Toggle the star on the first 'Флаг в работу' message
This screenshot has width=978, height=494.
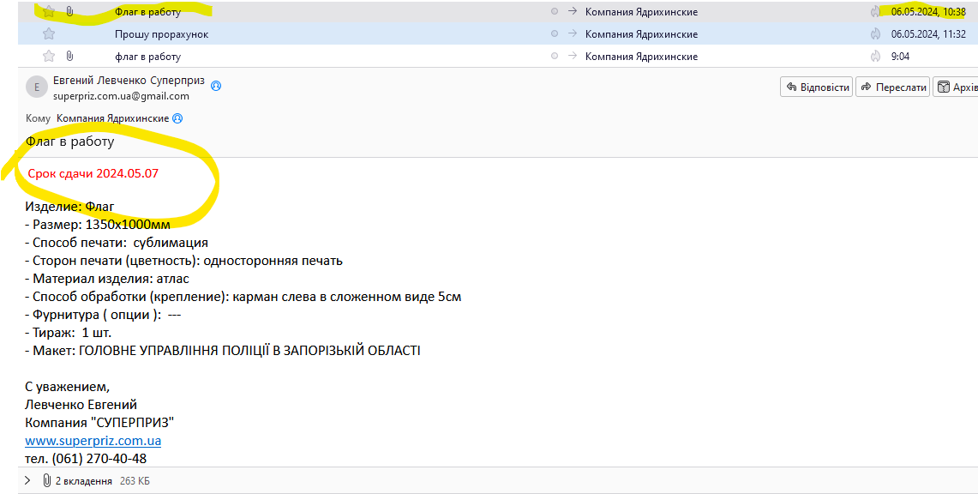49,12
